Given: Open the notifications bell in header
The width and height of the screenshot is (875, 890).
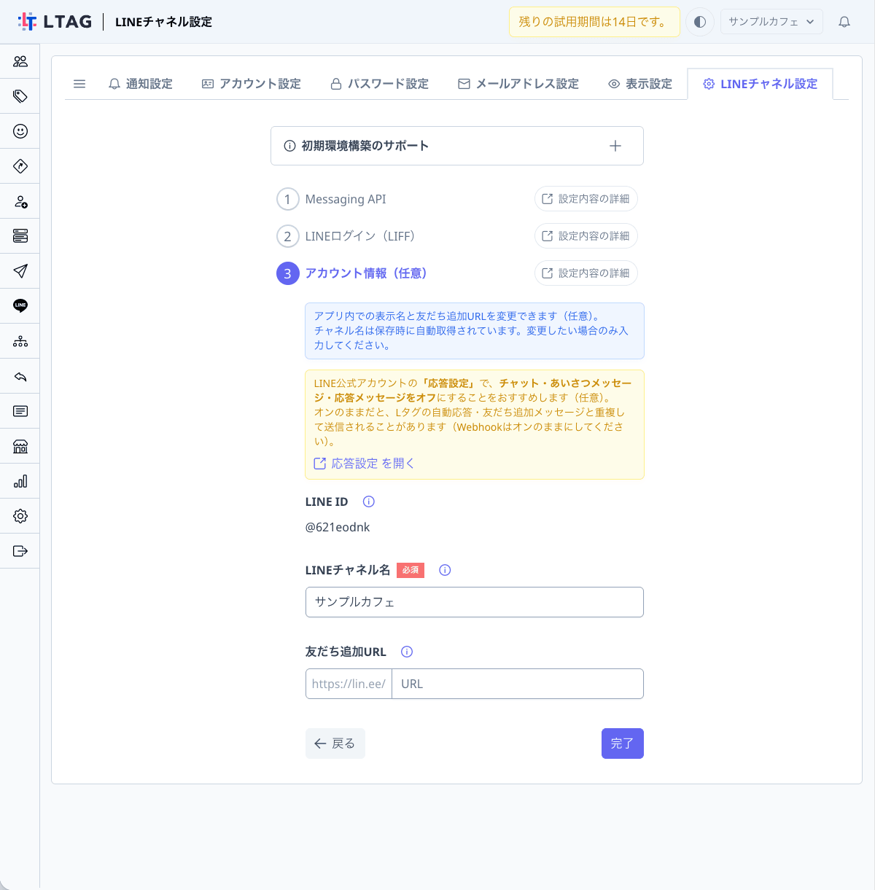Looking at the screenshot, I should (x=844, y=22).
